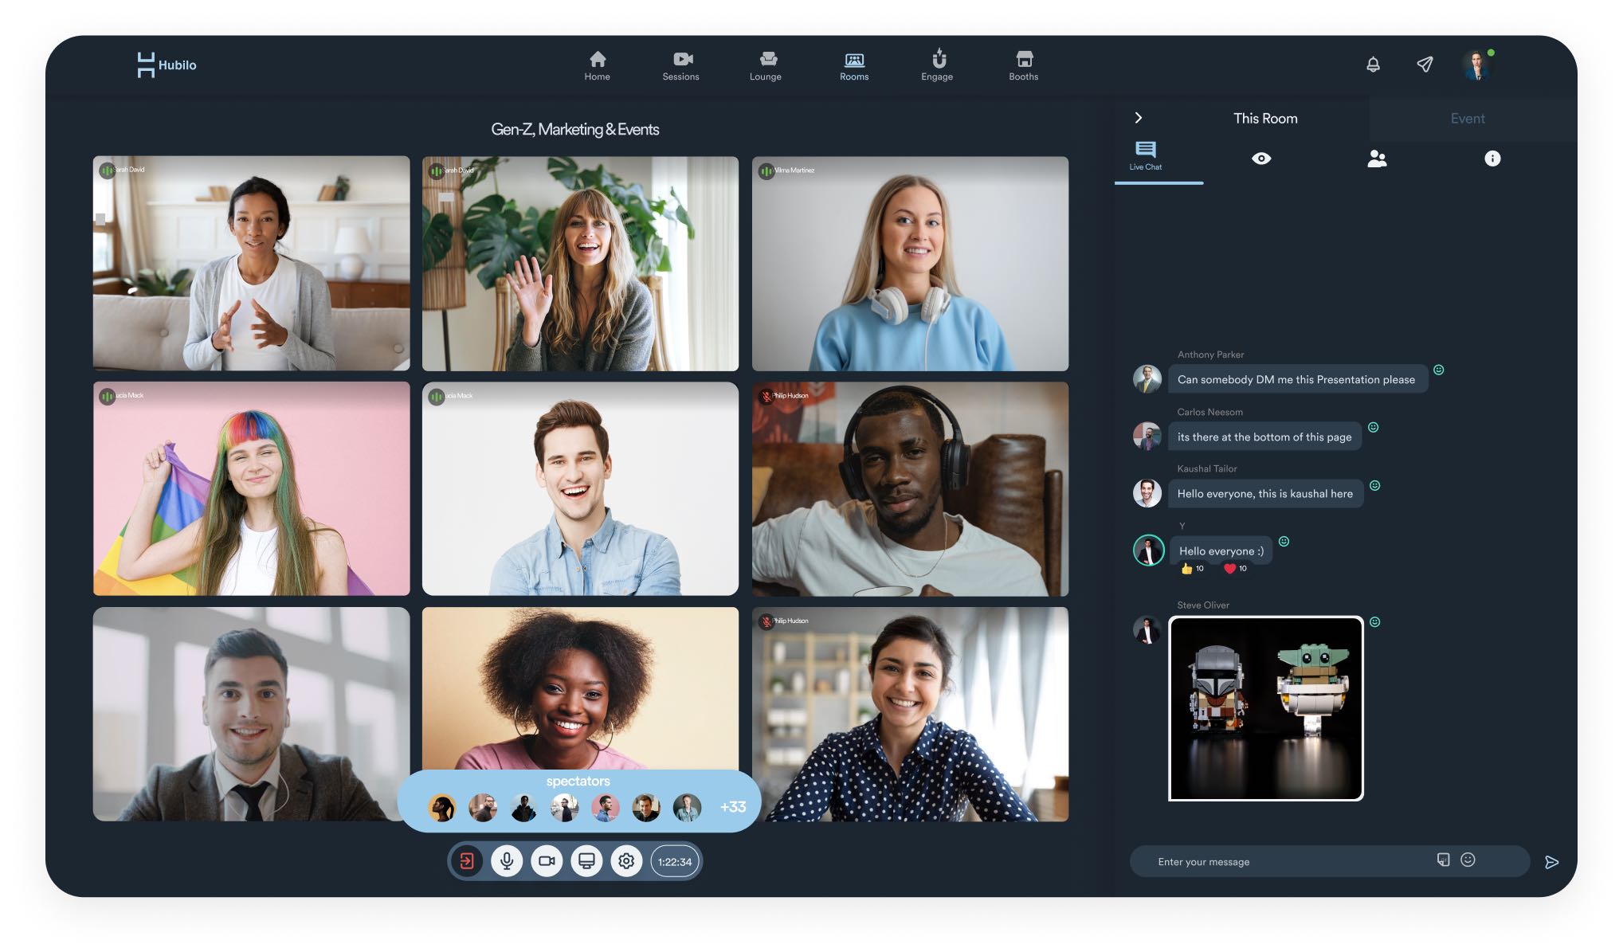Click the last spectator avatar before +33

(687, 808)
